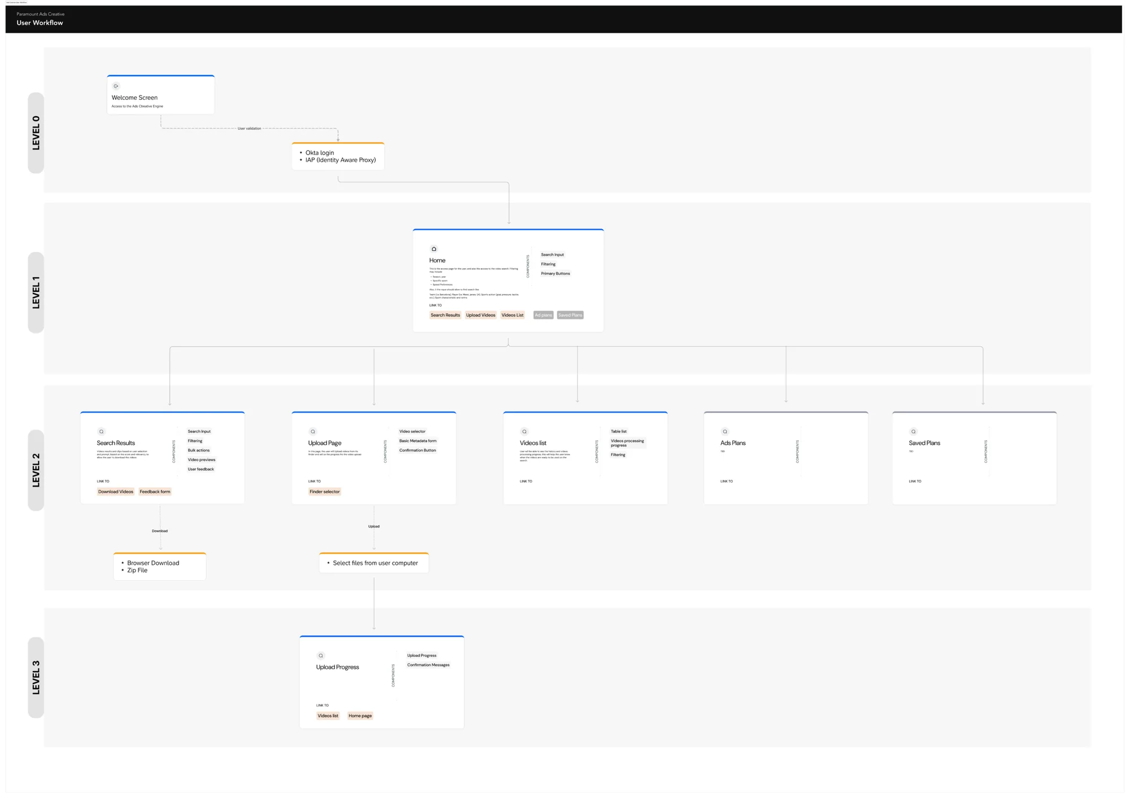The height and width of the screenshot is (798, 1130).
Task: Click the Home page tag in Upload Progress
Action: click(x=360, y=716)
